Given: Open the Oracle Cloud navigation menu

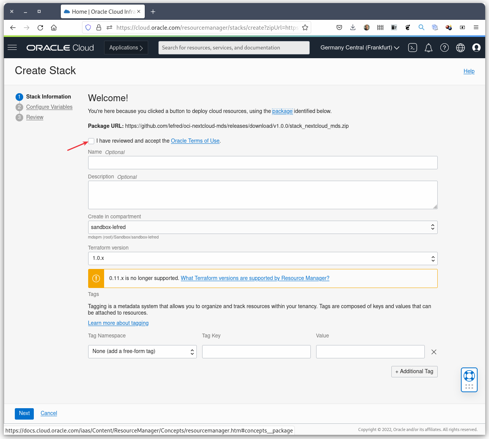Looking at the screenshot, I should [x=12, y=48].
